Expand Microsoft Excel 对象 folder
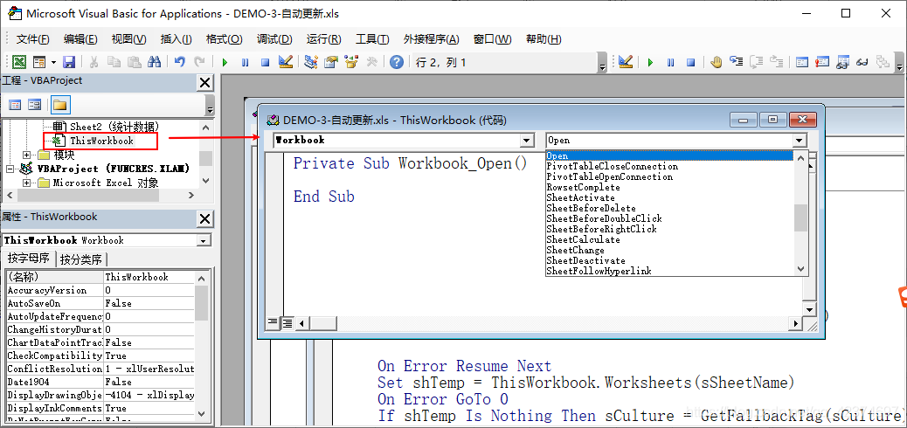The width and height of the screenshot is (907, 428). [26, 183]
